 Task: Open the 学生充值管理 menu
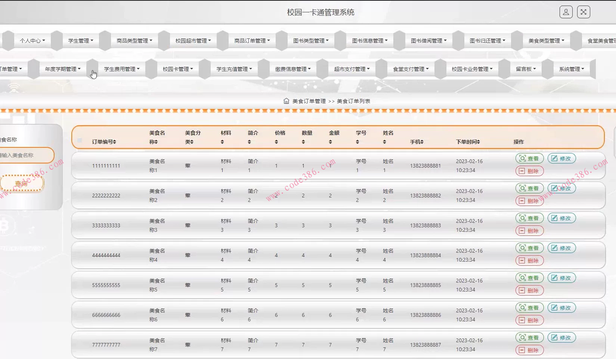click(x=234, y=69)
